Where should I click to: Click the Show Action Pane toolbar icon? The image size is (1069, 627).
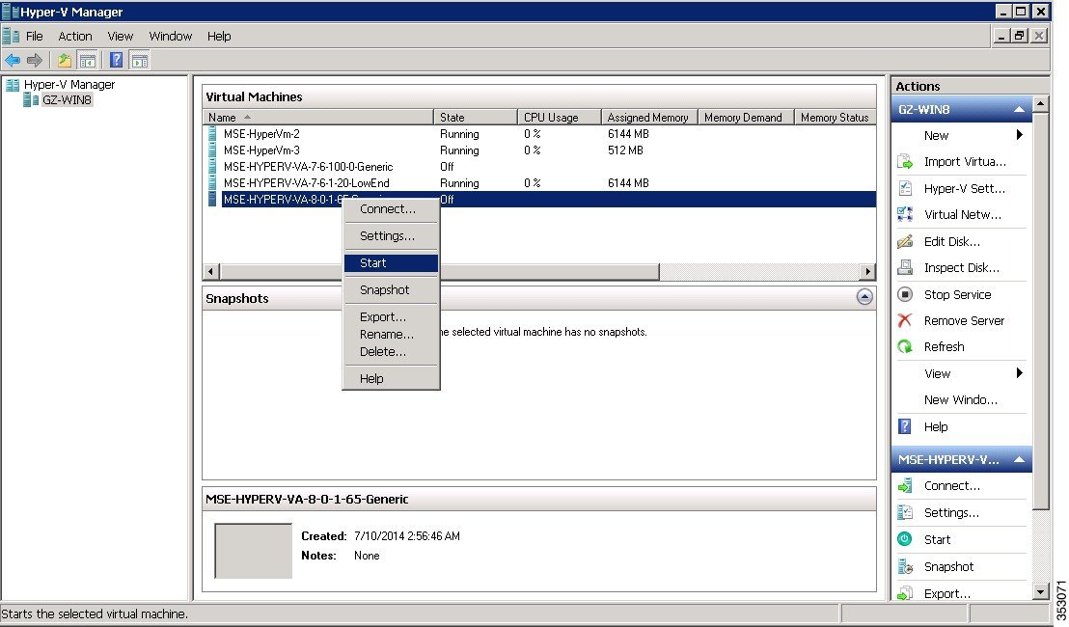pos(140,59)
